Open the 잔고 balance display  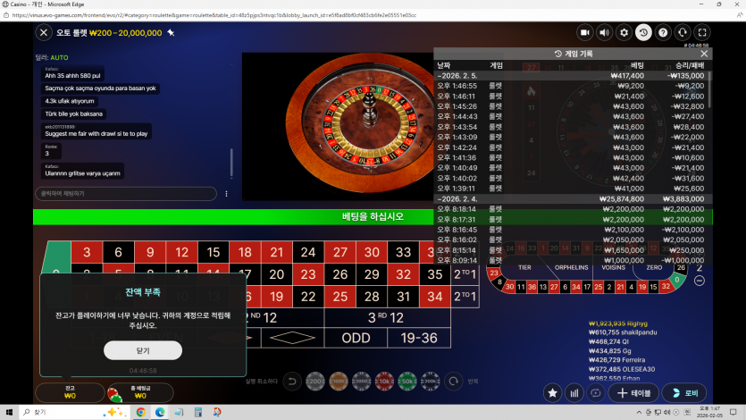(x=70, y=392)
